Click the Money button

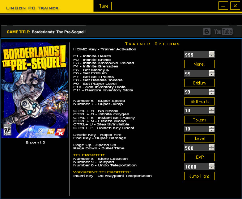tap(199, 64)
